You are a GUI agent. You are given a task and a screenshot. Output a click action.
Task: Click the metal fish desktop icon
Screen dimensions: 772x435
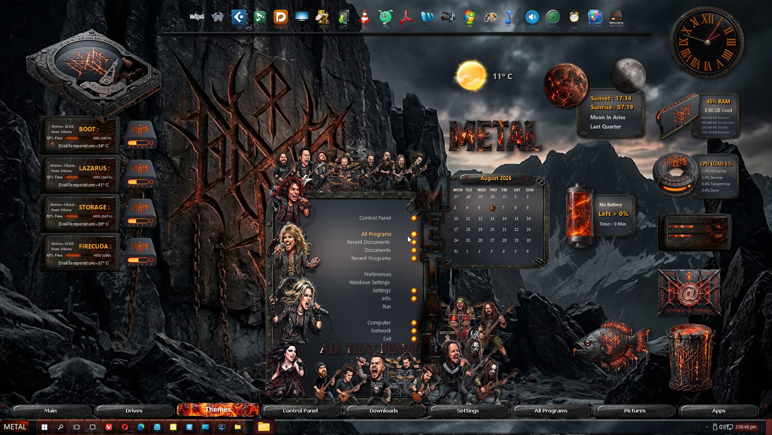[611, 346]
